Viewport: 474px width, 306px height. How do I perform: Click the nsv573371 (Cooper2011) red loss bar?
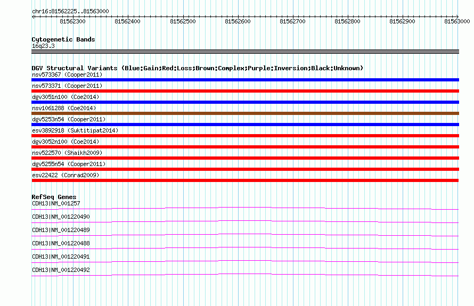[x=245, y=91]
